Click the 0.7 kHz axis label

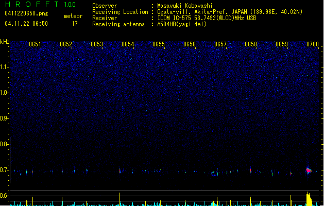pos(4,170)
